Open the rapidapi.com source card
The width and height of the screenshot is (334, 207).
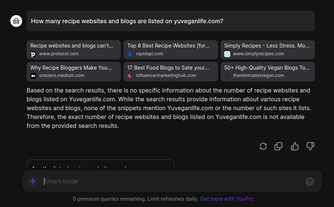point(171,50)
